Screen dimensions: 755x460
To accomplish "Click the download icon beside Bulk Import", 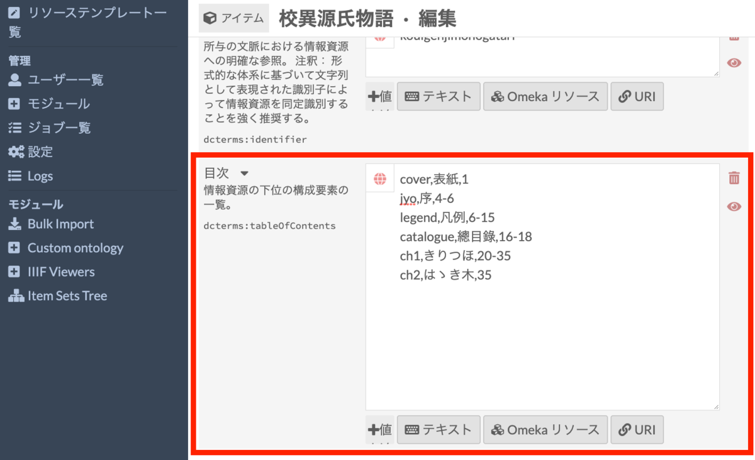I will point(14,224).
